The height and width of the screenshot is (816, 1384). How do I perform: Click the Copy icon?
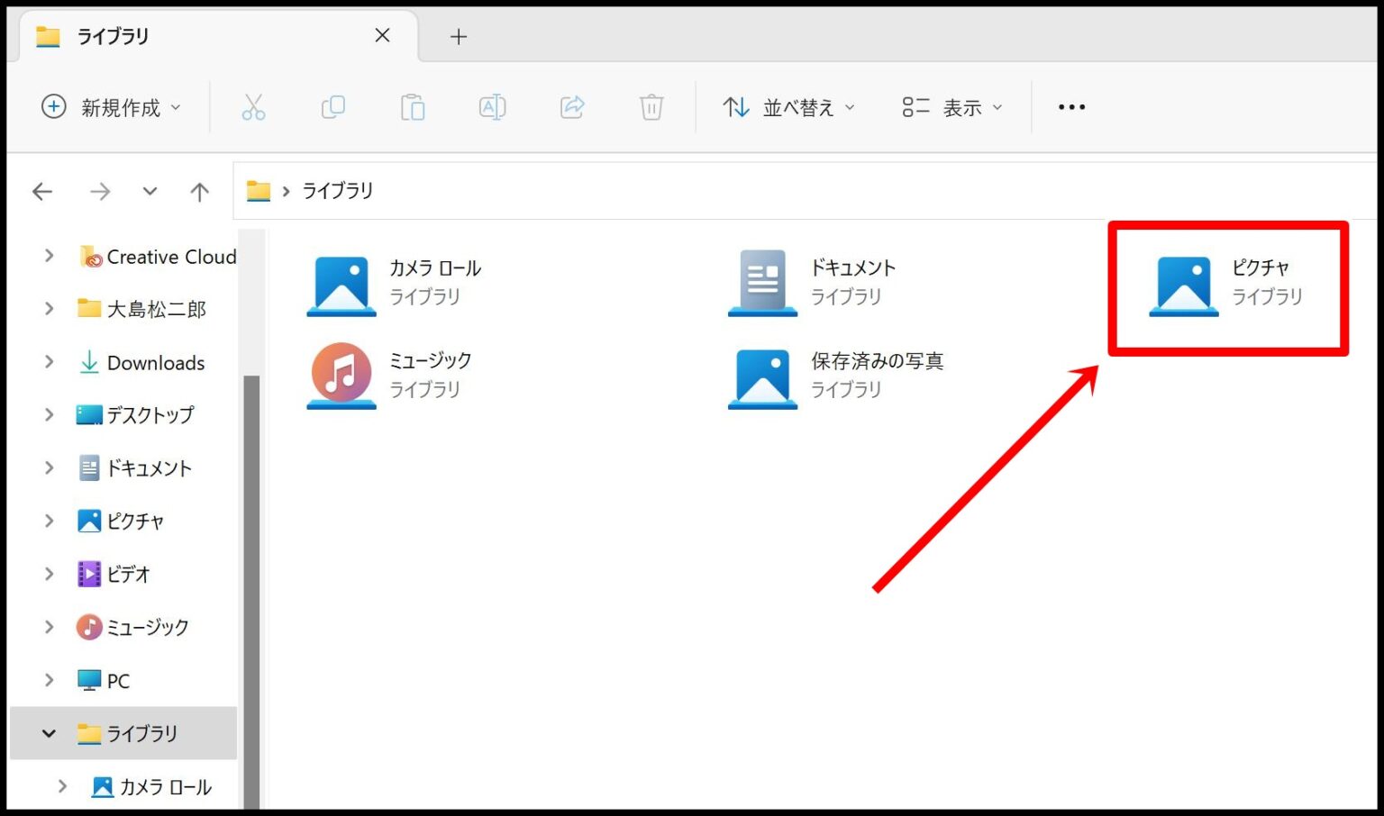332,106
